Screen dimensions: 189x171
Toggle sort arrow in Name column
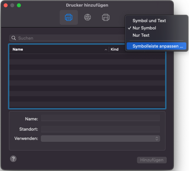point(106,49)
